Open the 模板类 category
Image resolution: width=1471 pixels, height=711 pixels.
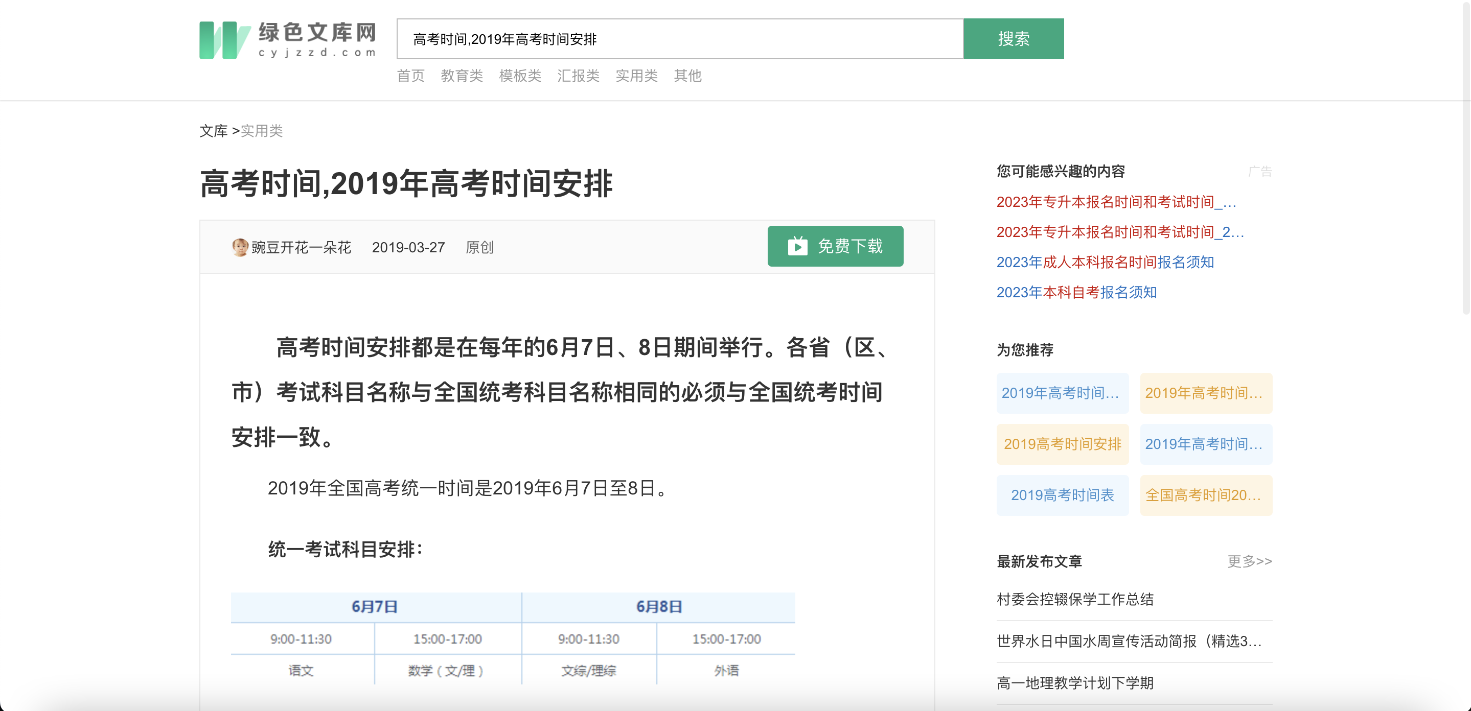[520, 75]
